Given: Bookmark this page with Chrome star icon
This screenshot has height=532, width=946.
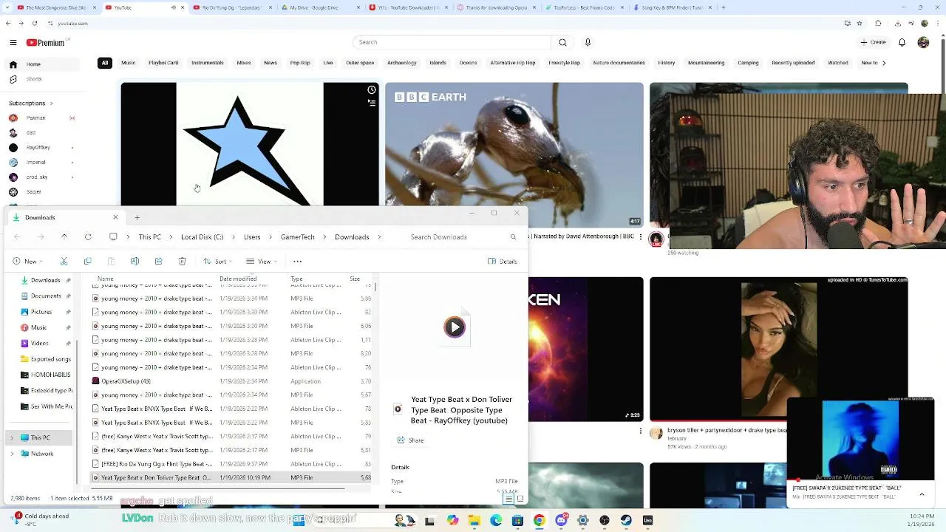Looking at the screenshot, I should pos(859,23).
